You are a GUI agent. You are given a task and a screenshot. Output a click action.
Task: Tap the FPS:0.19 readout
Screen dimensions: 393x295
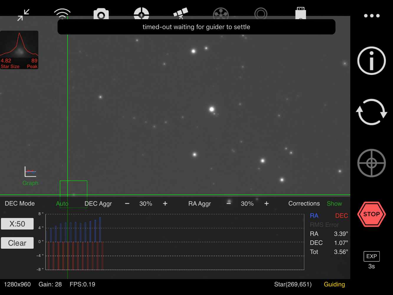(82, 284)
